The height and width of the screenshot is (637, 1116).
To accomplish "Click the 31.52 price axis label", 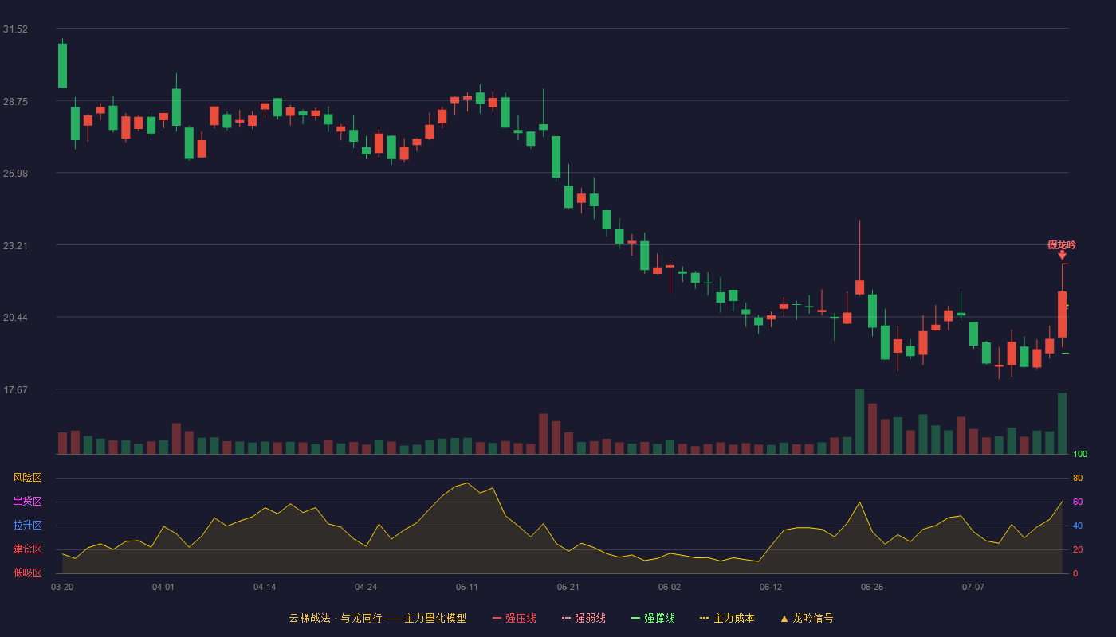I will point(15,29).
